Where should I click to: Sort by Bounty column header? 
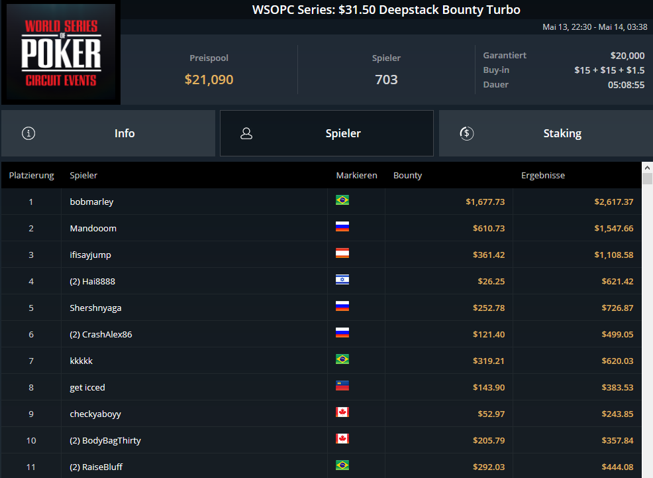tap(408, 176)
